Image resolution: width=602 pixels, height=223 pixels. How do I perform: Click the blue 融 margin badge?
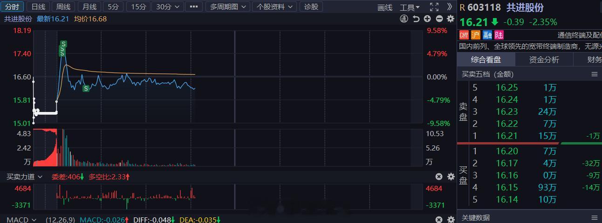[x=487, y=35]
